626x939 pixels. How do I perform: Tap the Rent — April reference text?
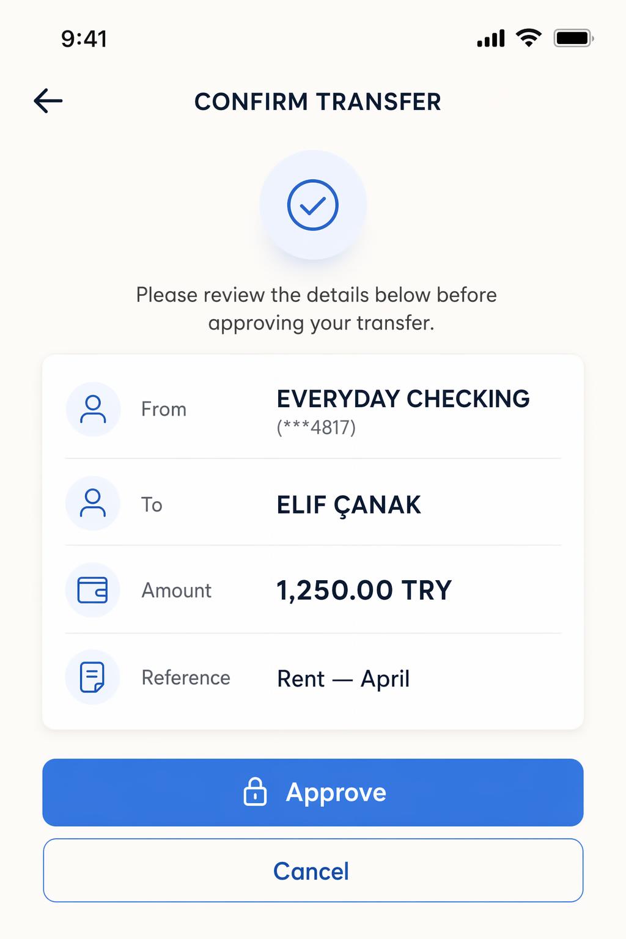tap(343, 679)
